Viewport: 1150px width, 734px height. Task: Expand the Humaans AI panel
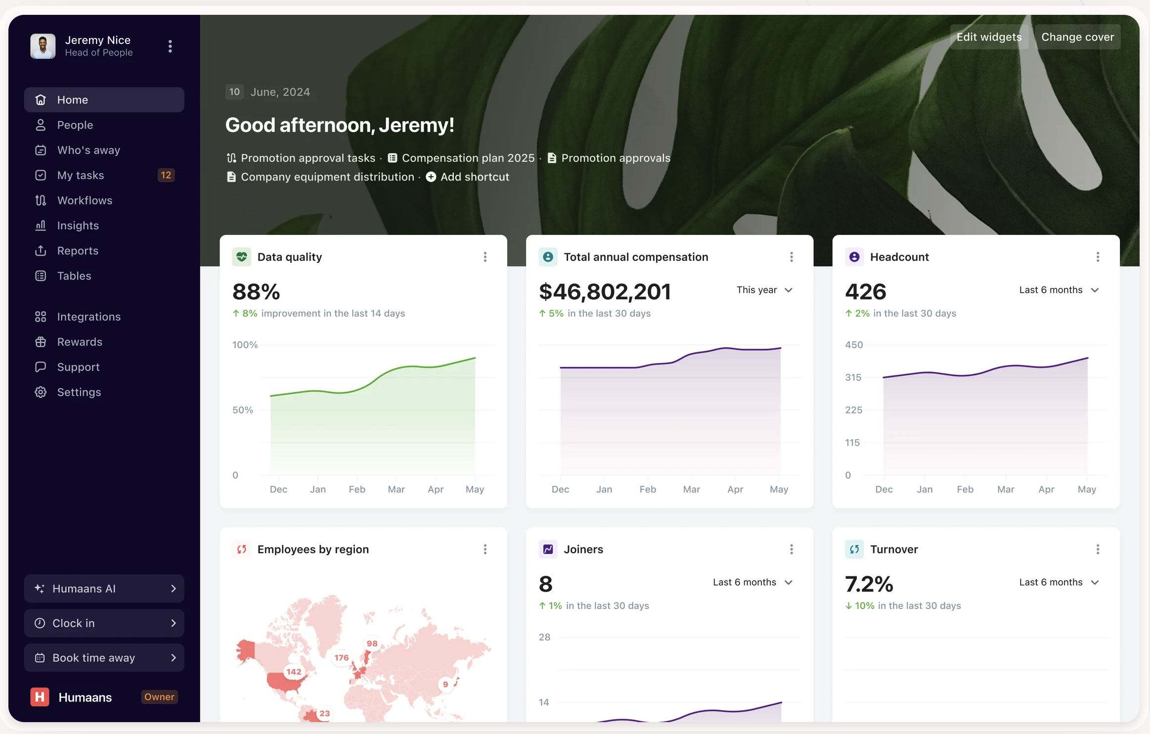coord(104,589)
